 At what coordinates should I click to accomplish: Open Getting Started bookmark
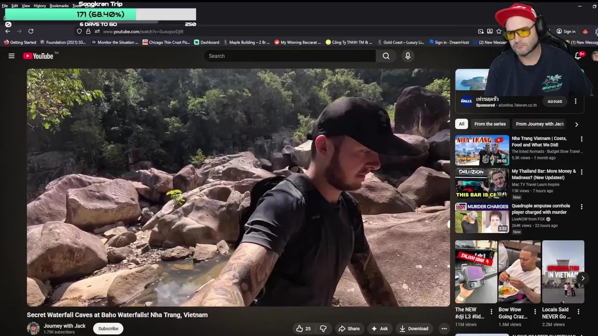pos(20,42)
